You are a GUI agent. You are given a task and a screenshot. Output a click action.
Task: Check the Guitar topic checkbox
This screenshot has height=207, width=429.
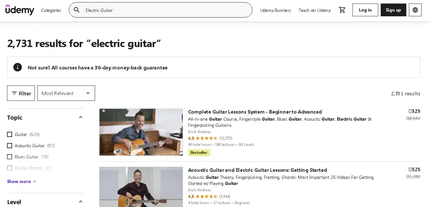(10, 135)
